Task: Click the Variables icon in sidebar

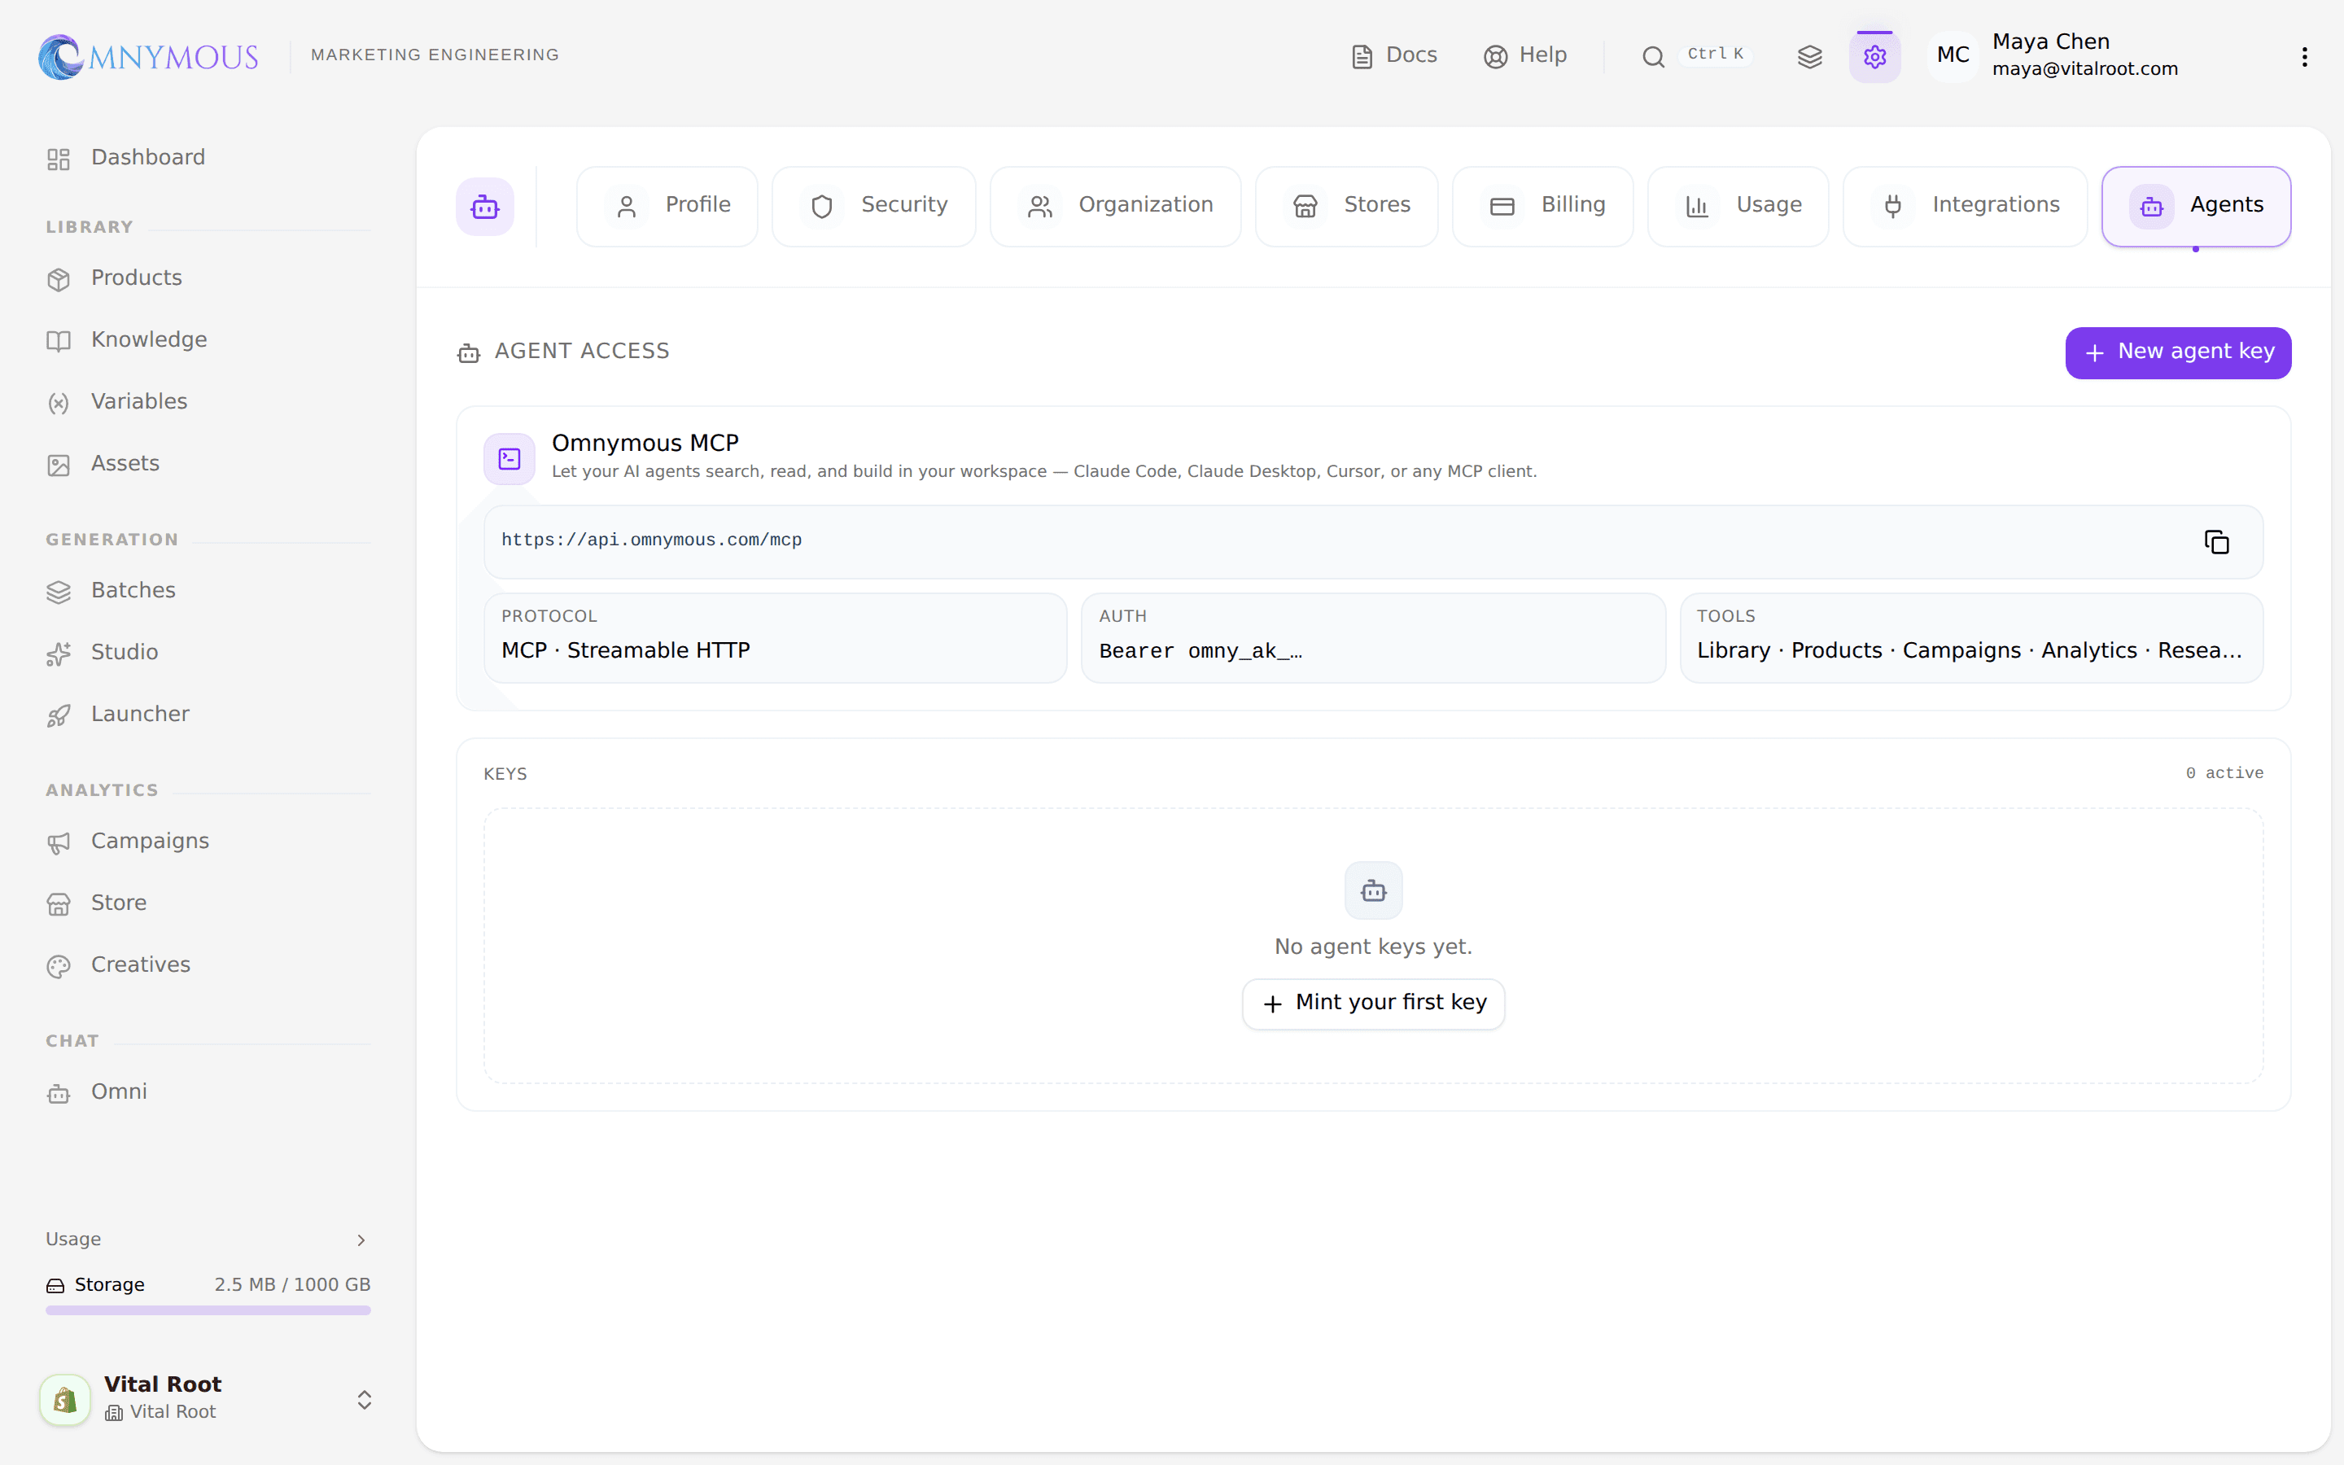Action: (59, 403)
